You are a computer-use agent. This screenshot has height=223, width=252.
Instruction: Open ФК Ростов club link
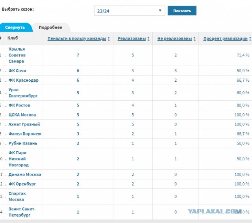click(x=19, y=105)
